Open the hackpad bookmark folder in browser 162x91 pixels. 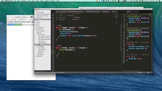pyautogui.click(x=17, y=22)
